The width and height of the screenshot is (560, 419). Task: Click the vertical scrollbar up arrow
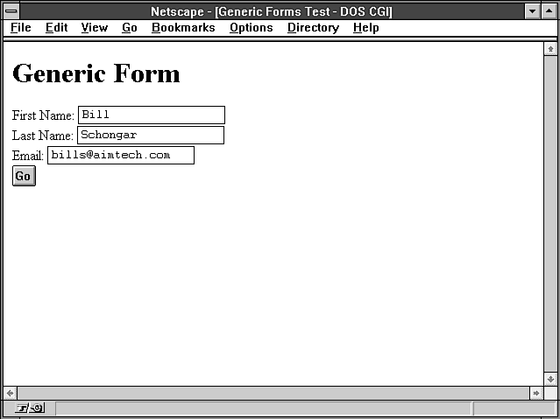(550, 49)
